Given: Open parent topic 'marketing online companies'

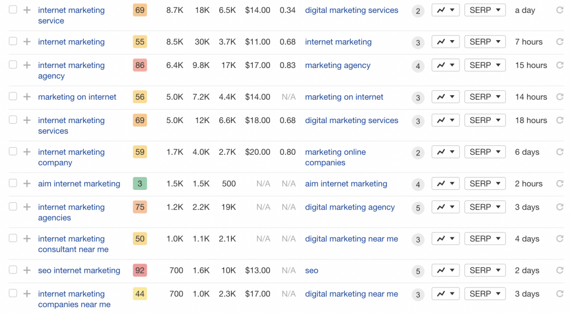Looking at the screenshot, I should tap(335, 157).
